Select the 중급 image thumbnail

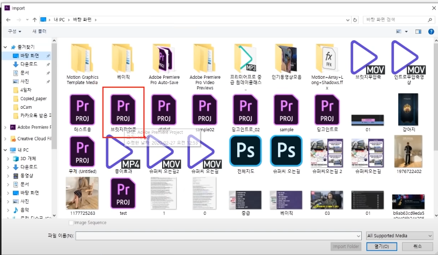tap(245, 203)
